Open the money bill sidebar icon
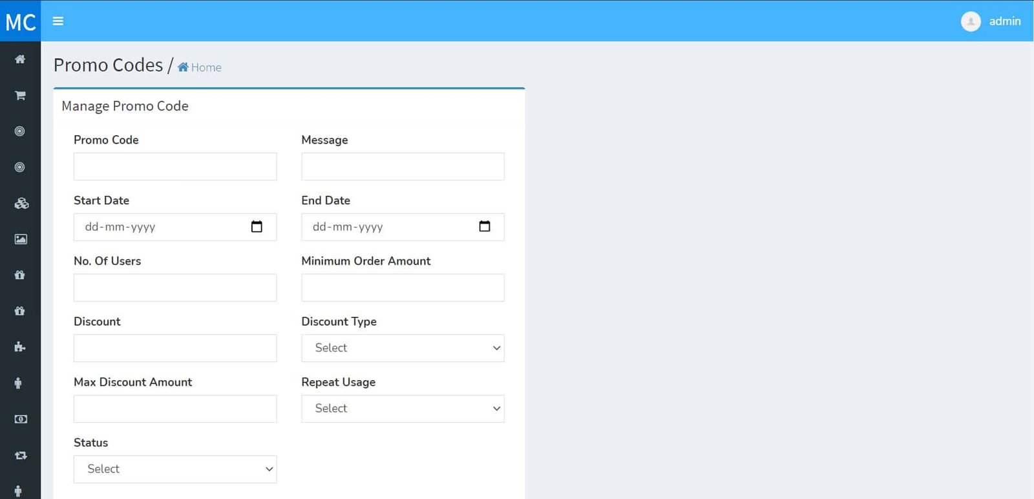1034x499 pixels. 21,419
